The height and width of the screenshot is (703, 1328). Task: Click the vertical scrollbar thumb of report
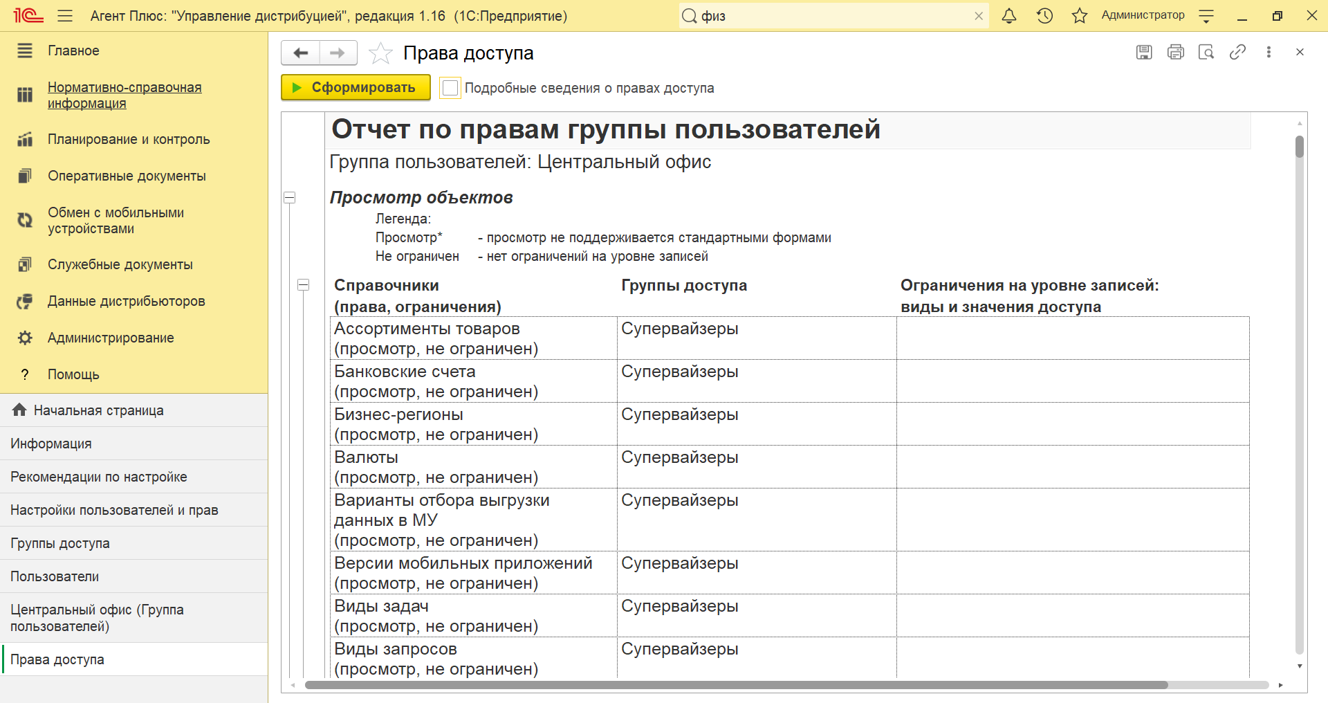1300,147
